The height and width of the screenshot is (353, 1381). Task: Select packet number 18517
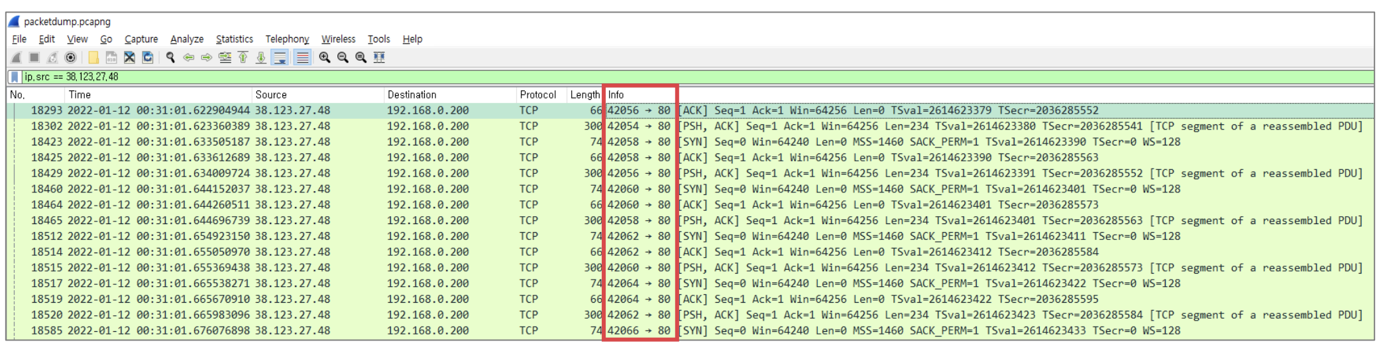690,284
